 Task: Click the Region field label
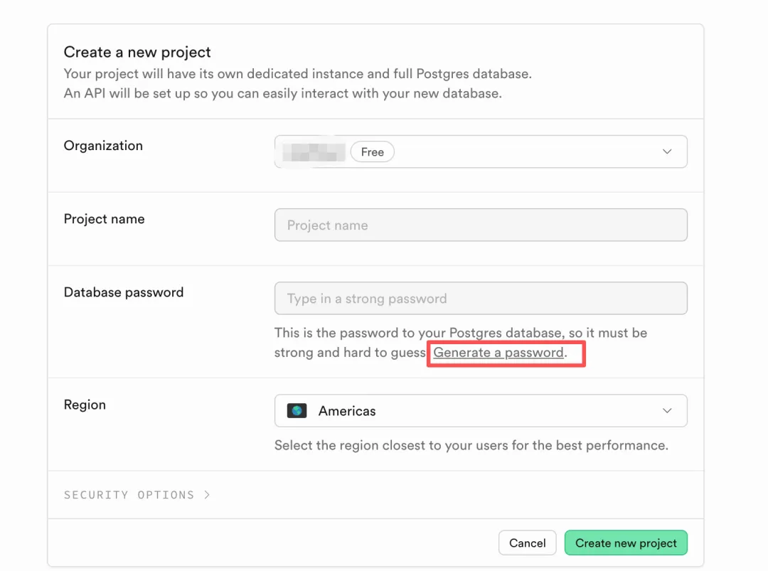pyautogui.click(x=85, y=405)
